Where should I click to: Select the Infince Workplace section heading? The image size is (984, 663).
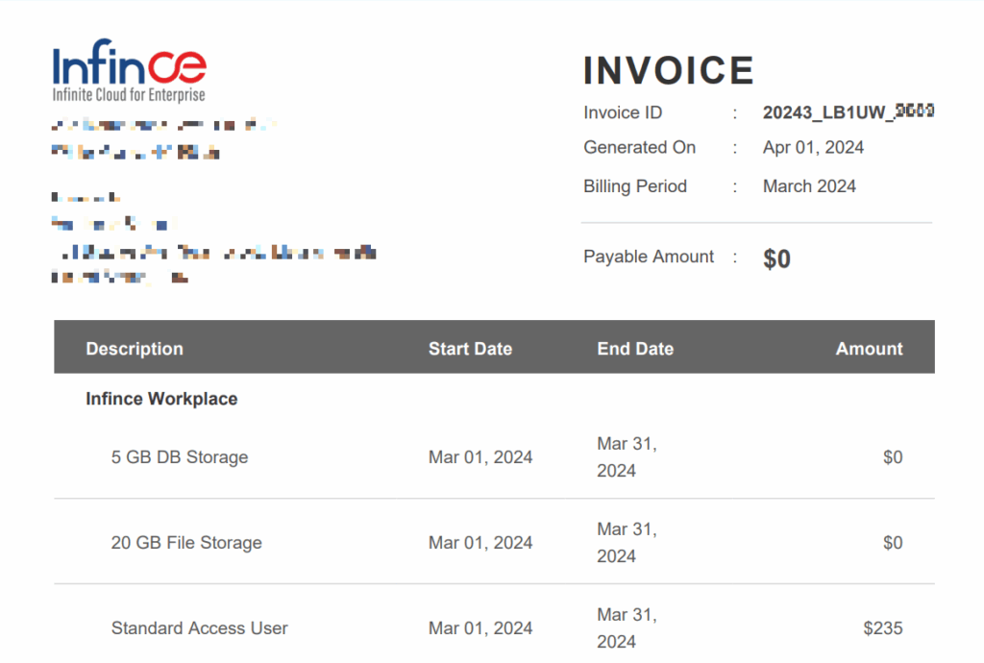point(161,399)
